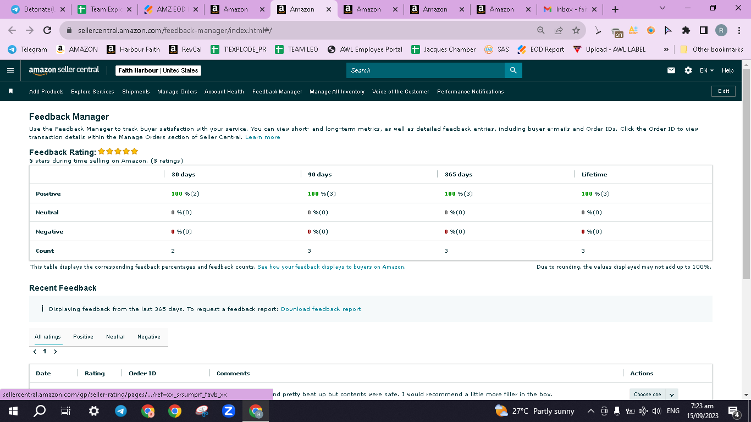Open Manage Orders in the nav bar
751x422 pixels.
pyautogui.click(x=177, y=92)
